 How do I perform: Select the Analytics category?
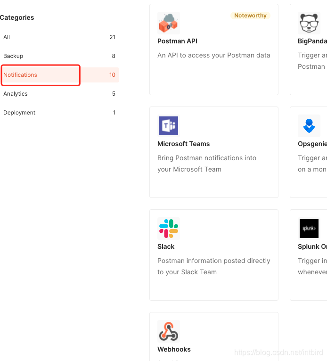59,94
